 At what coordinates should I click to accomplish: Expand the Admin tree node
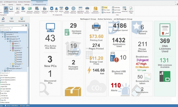11,44
